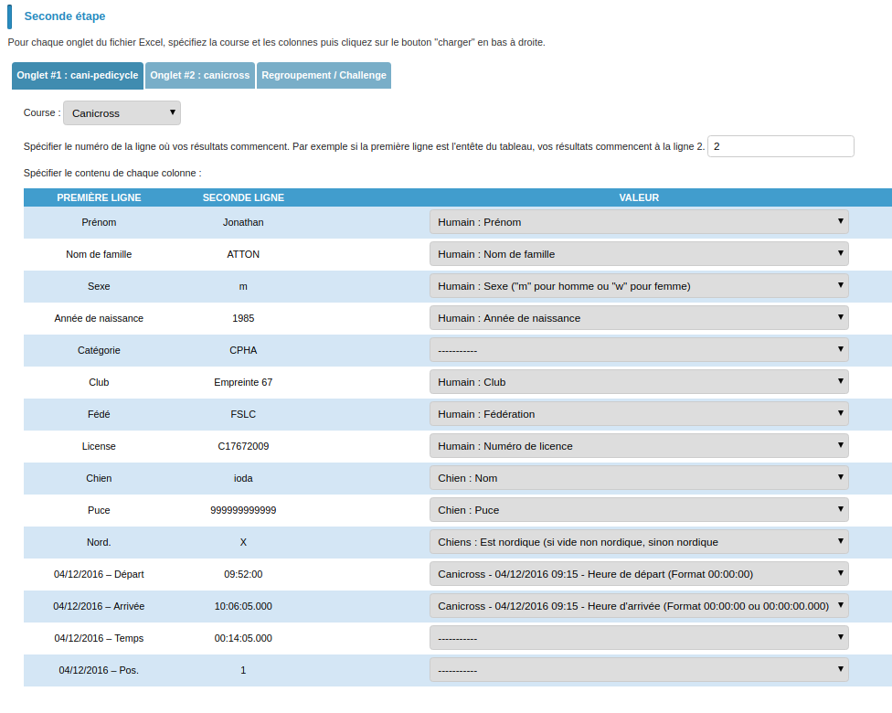Click the Seconde étape heading
Screen dimensions: 892x713
click(65, 16)
